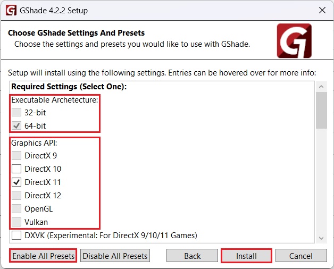Check the DirectX 12 option
The image size is (334, 269).
tap(16, 196)
